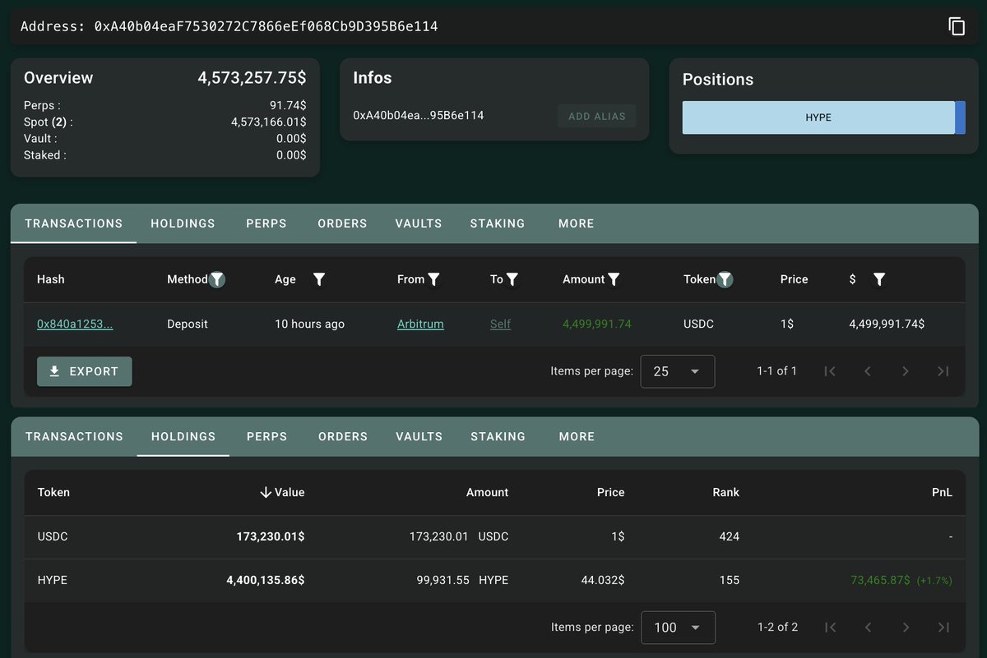Go to previous page of transactions
This screenshot has height=658, width=987.
coord(868,371)
